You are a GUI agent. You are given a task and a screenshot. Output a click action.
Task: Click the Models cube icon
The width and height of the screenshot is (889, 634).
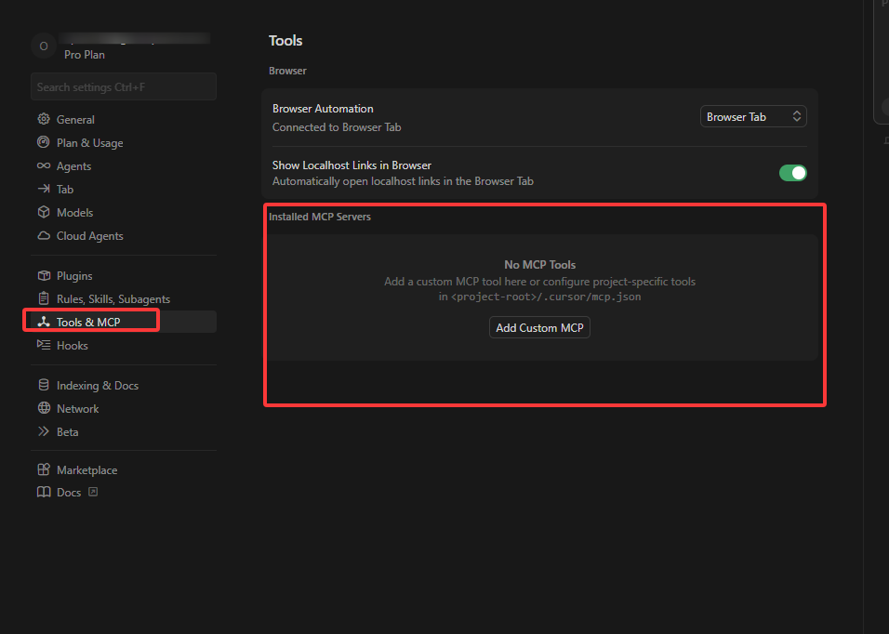tap(44, 212)
